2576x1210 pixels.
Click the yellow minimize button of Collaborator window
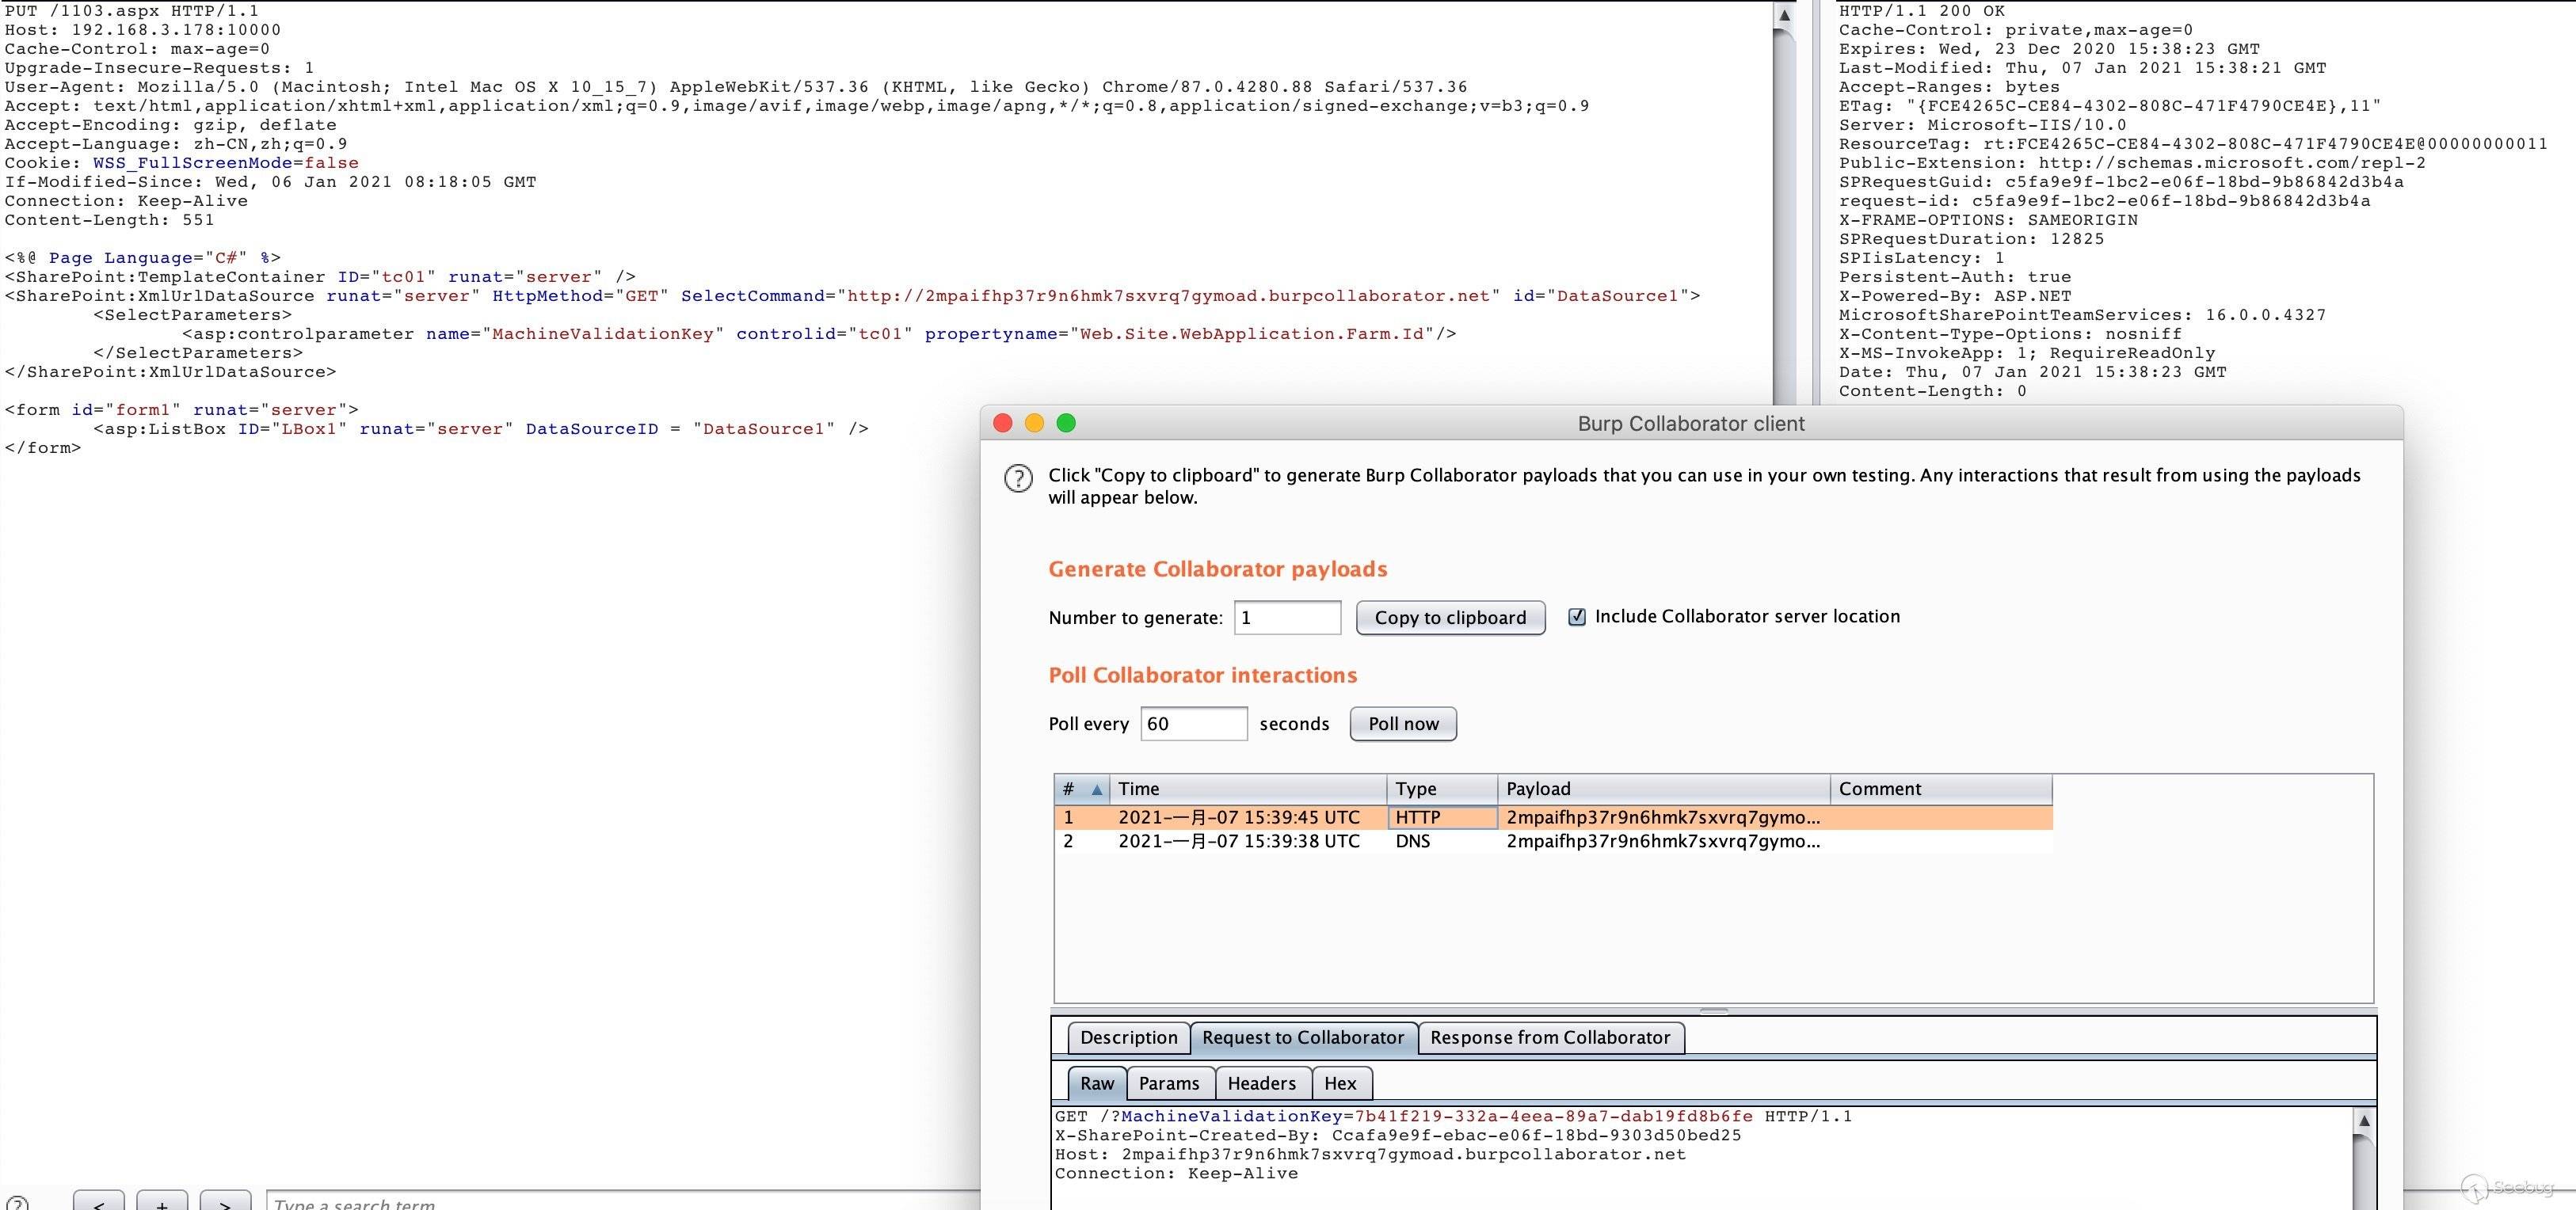coord(1034,423)
